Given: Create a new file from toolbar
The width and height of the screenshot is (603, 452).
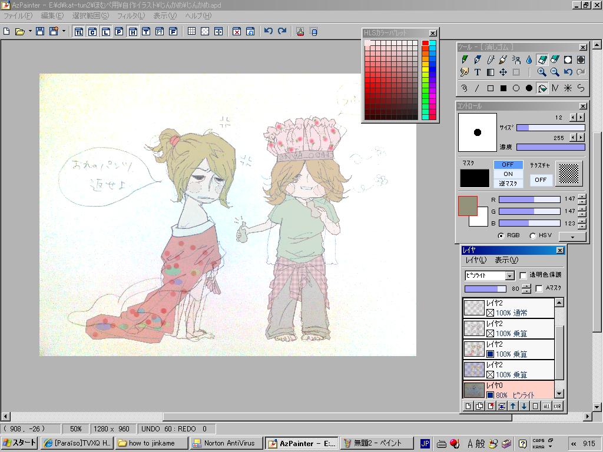Looking at the screenshot, I should (x=6, y=32).
